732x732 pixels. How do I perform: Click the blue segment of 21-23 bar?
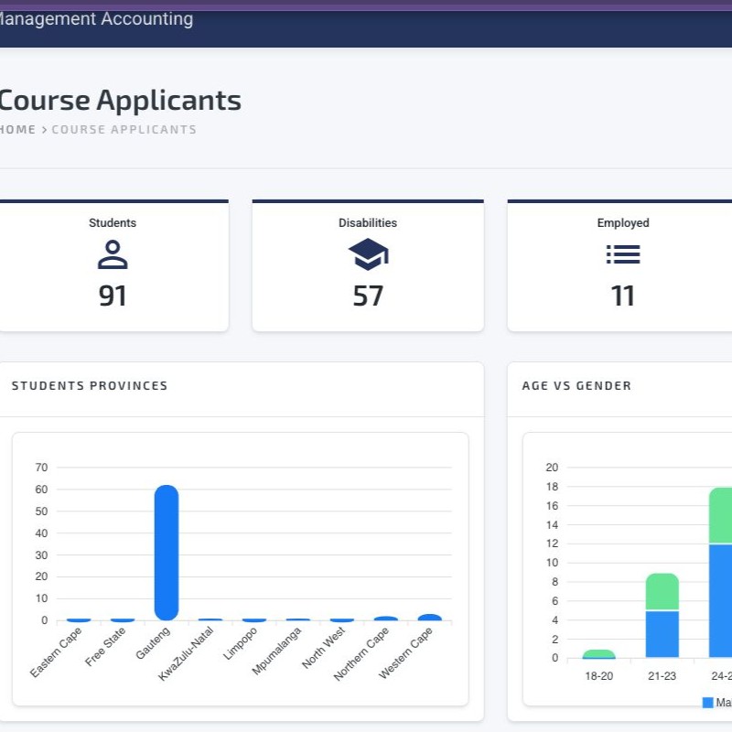[662, 634]
